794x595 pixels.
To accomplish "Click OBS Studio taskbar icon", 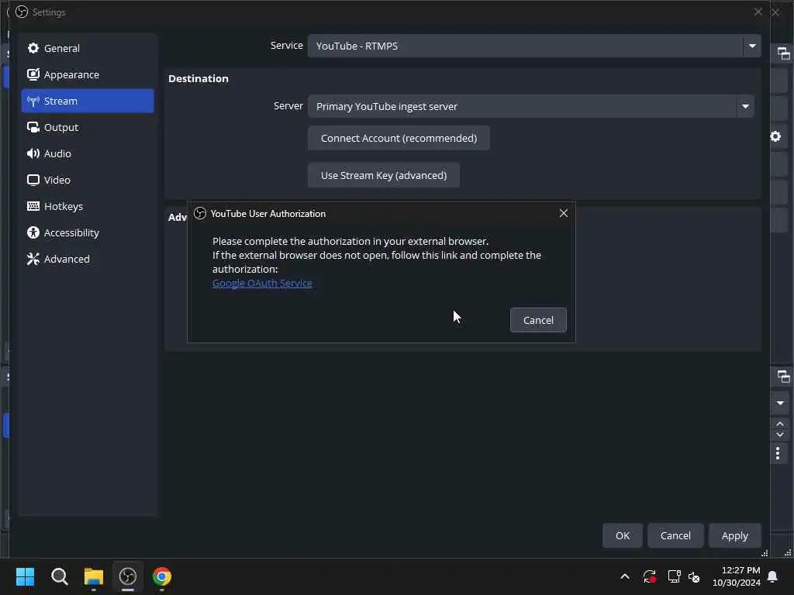I will coord(128,576).
